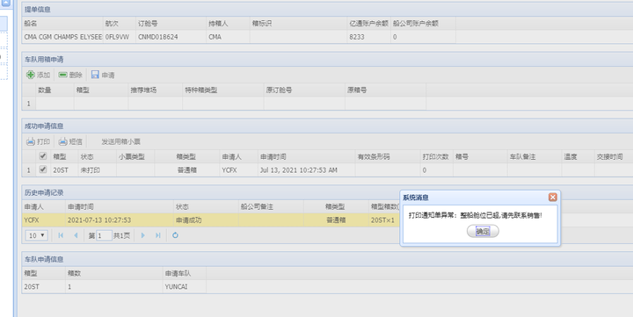Click the 交接时间 column header

coord(613,156)
